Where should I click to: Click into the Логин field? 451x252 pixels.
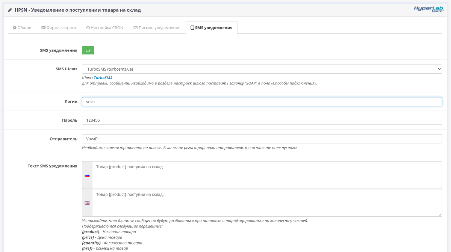click(x=262, y=102)
